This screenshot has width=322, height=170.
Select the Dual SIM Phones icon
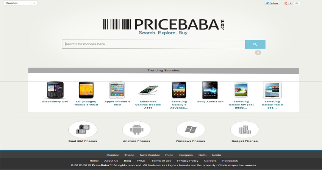coord(83,130)
